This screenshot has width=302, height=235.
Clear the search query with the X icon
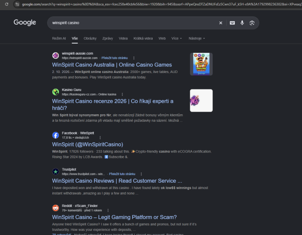221,23
